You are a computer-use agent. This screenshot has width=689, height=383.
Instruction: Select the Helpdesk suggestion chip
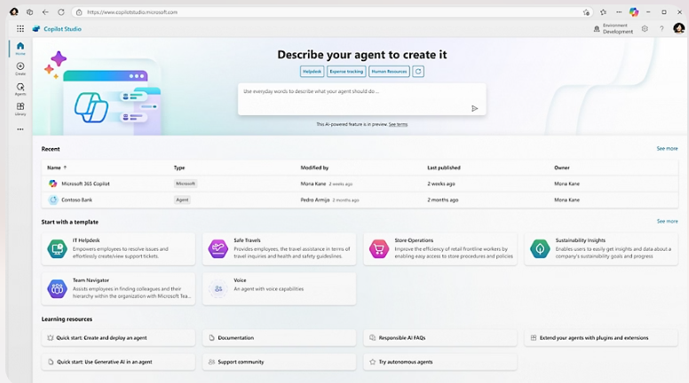pos(312,71)
